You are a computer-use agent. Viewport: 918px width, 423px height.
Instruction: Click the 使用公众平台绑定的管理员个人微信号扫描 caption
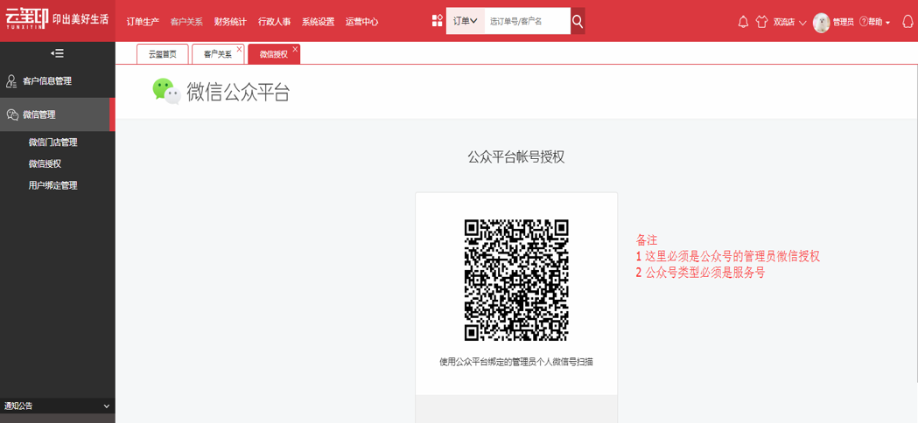tap(516, 362)
